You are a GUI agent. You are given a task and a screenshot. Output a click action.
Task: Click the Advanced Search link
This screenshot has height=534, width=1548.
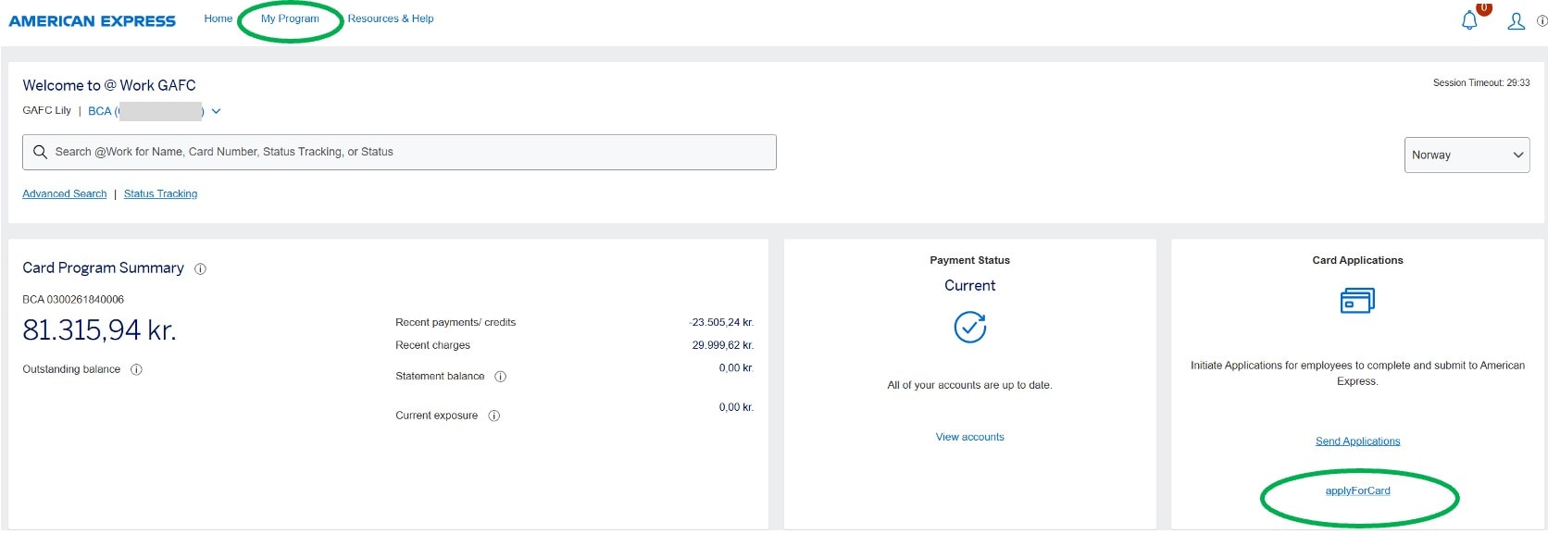click(64, 193)
